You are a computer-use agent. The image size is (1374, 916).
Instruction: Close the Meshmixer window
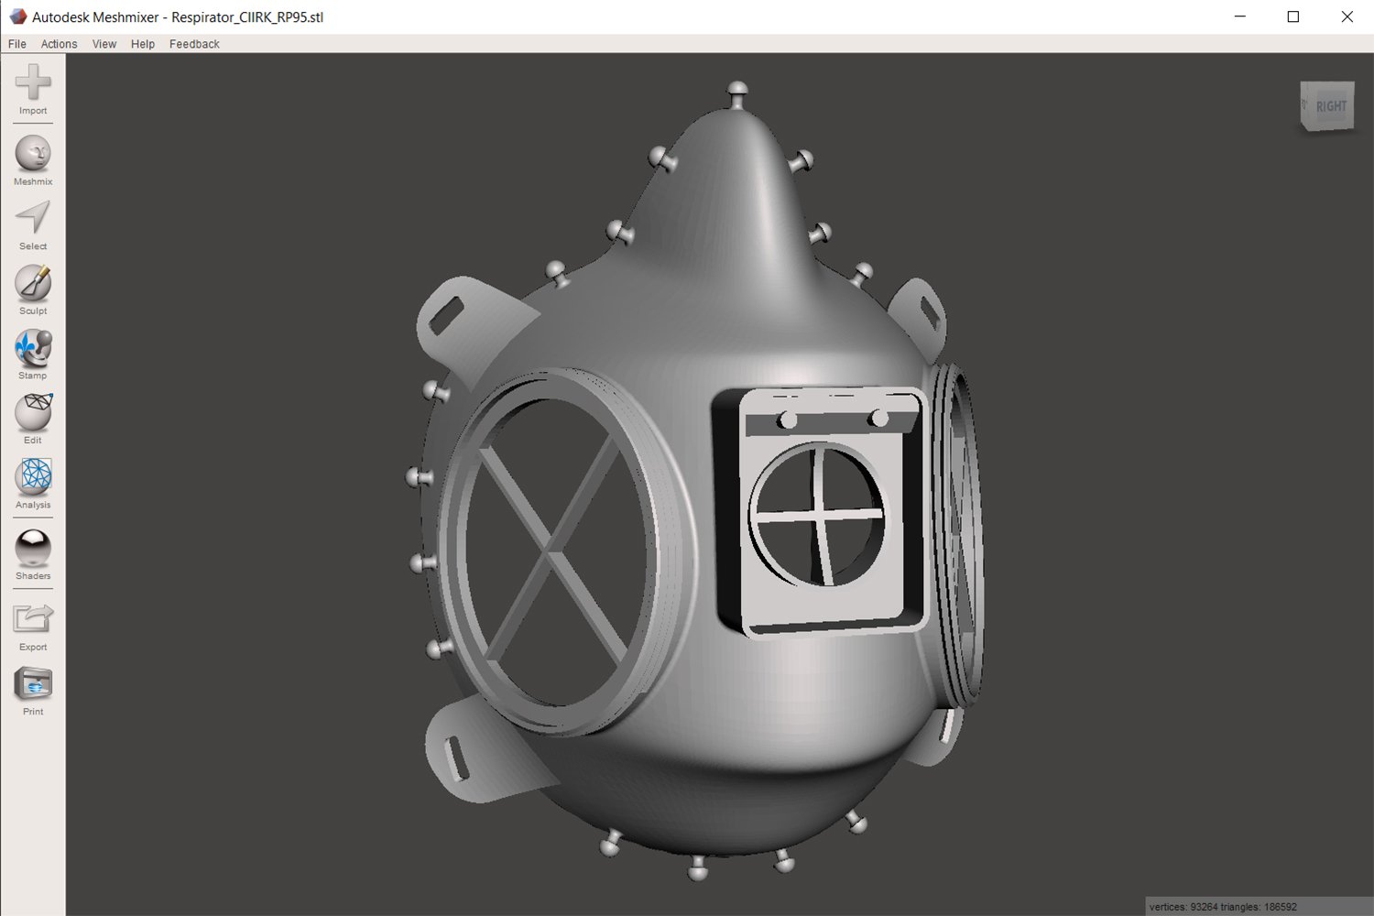click(x=1347, y=16)
